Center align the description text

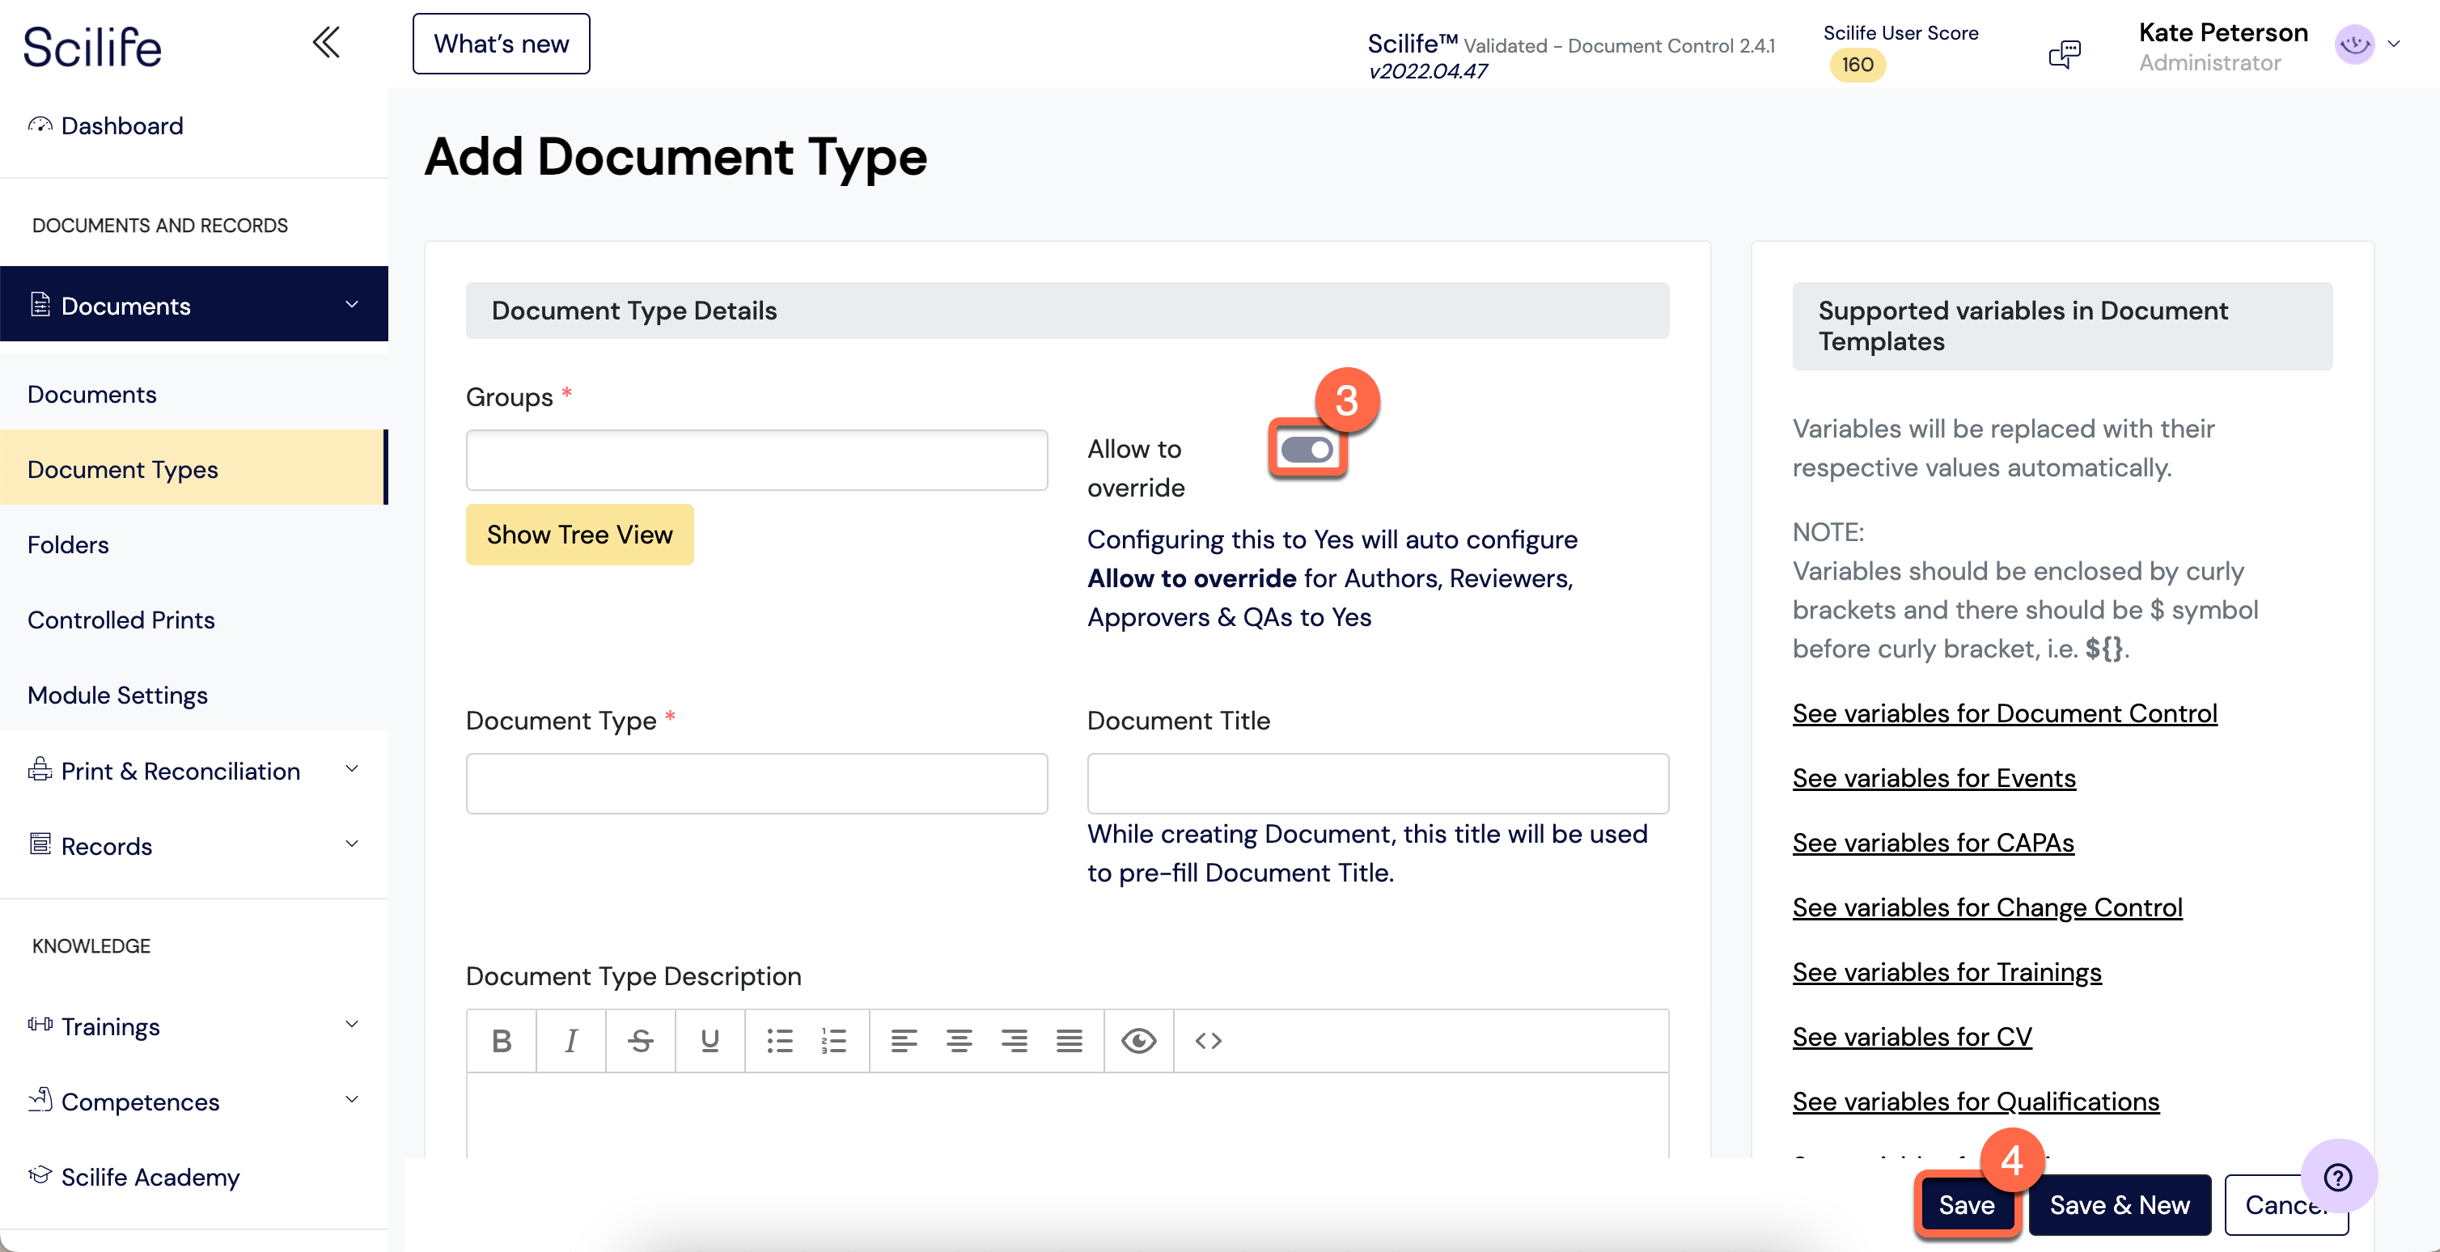[x=959, y=1041]
